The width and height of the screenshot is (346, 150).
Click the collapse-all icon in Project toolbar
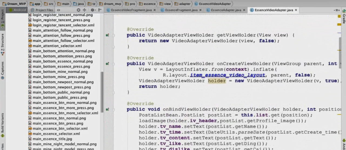point(85,10)
